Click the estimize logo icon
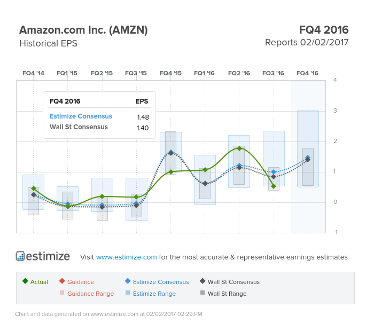 [x=20, y=256]
